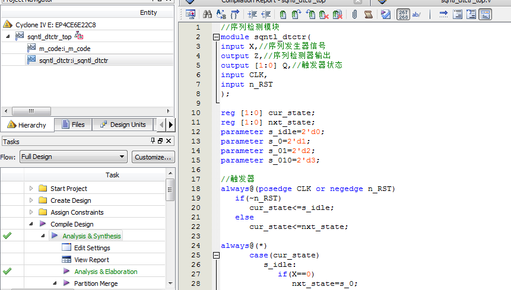The height and width of the screenshot is (290, 511).
Task: Open View Report under Analysis & Synthesis
Action: (91, 260)
